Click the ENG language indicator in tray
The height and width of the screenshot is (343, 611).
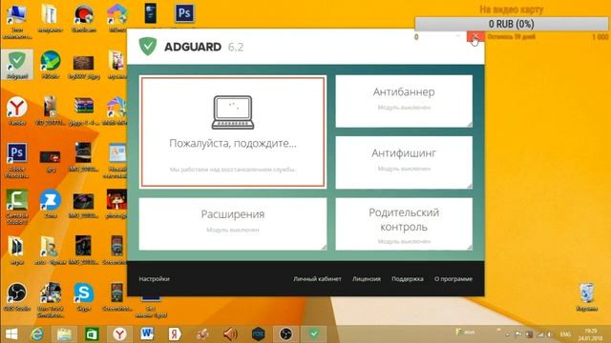[565, 334]
